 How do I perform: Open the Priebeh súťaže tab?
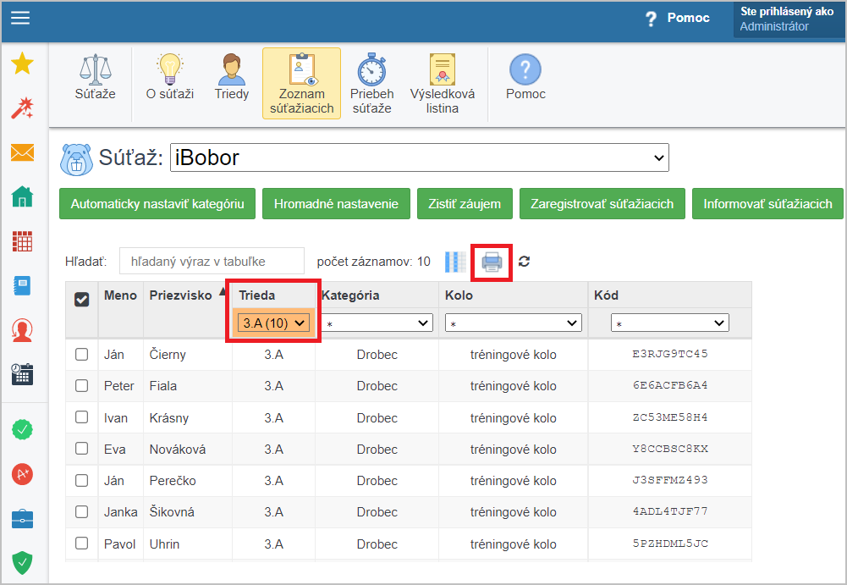pyautogui.click(x=371, y=84)
